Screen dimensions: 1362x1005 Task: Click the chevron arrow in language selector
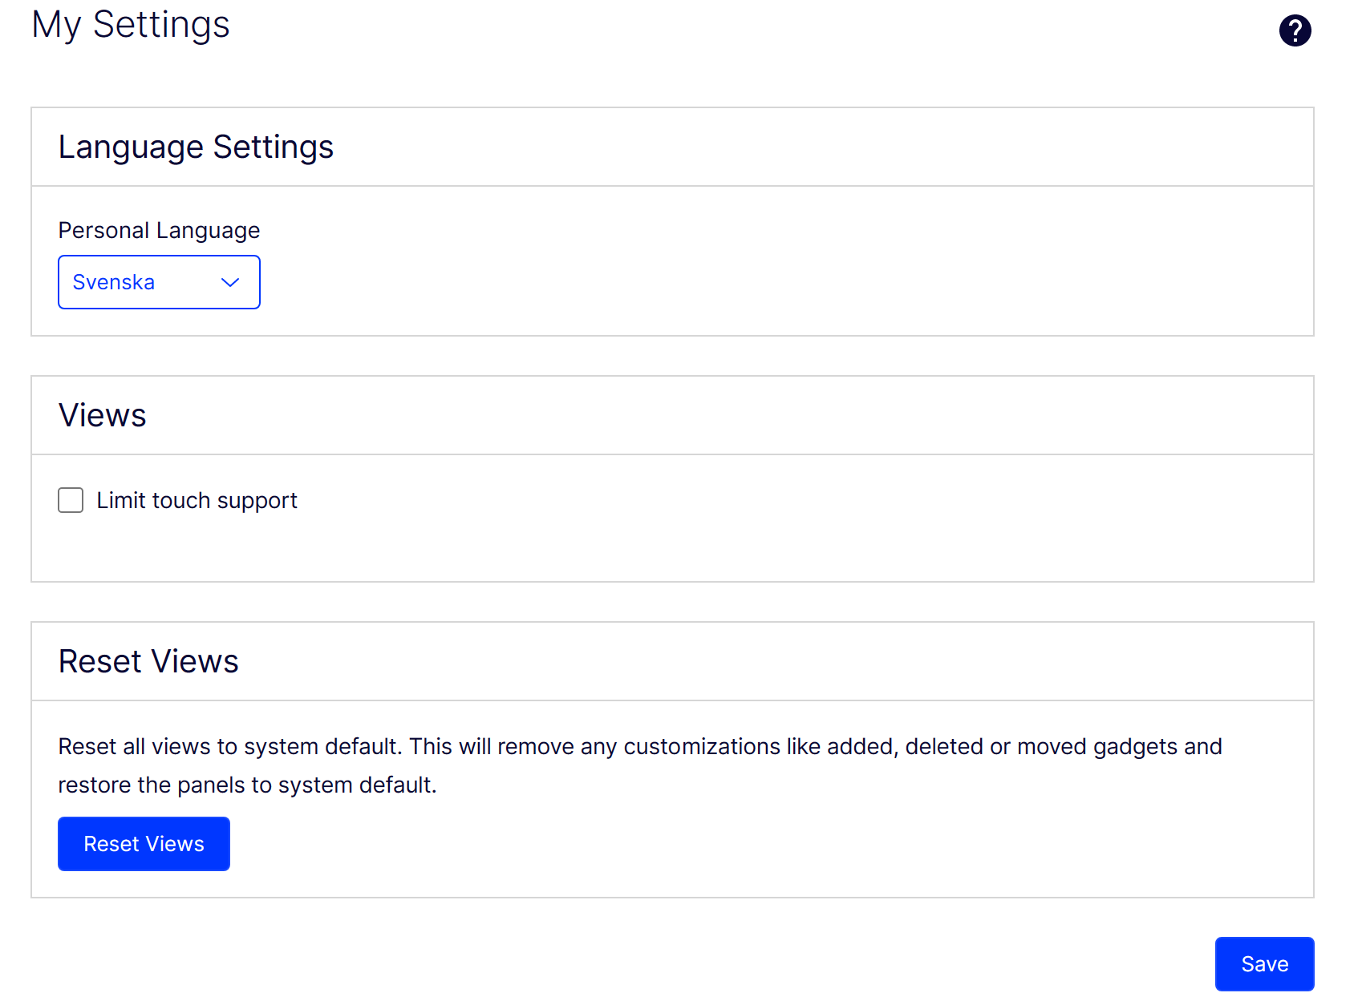tap(230, 282)
